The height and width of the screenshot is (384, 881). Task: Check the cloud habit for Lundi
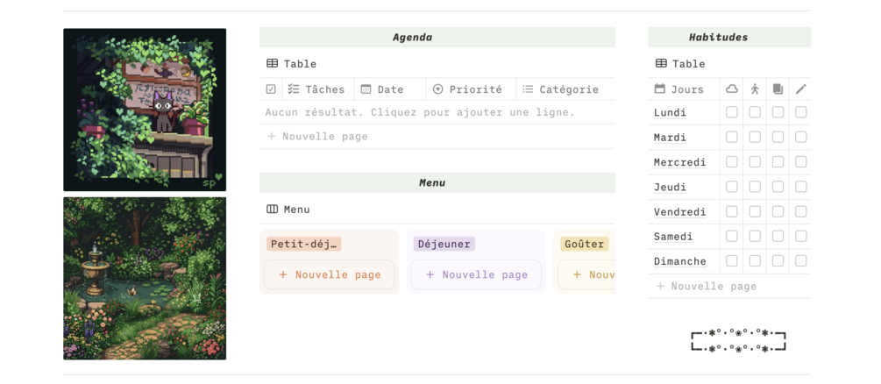click(732, 112)
